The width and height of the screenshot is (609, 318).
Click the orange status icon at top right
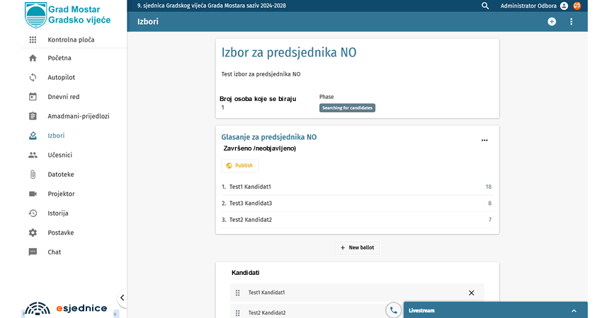pyautogui.click(x=577, y=6)
